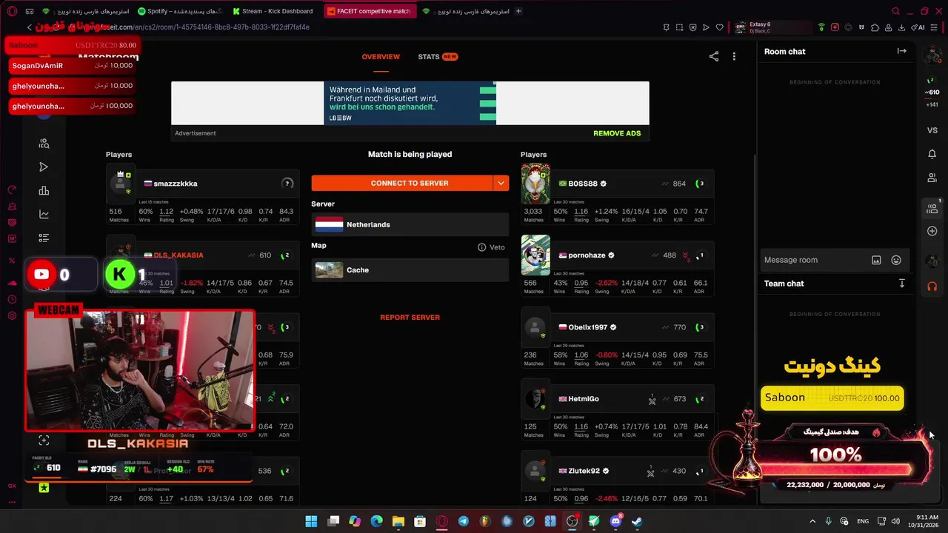Click the question mark icon on smazzzkkka's row

point(287,184)
